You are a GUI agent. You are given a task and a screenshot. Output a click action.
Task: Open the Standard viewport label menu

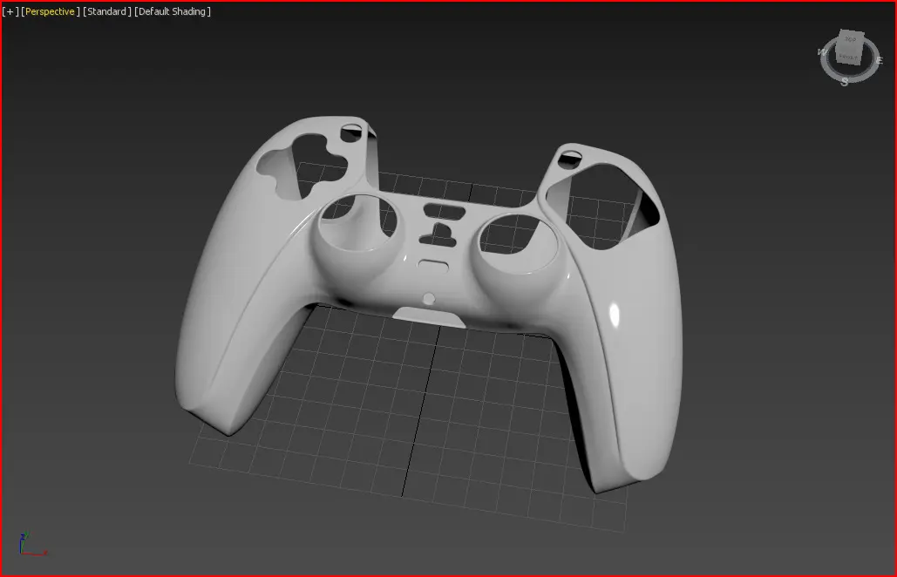107,11
